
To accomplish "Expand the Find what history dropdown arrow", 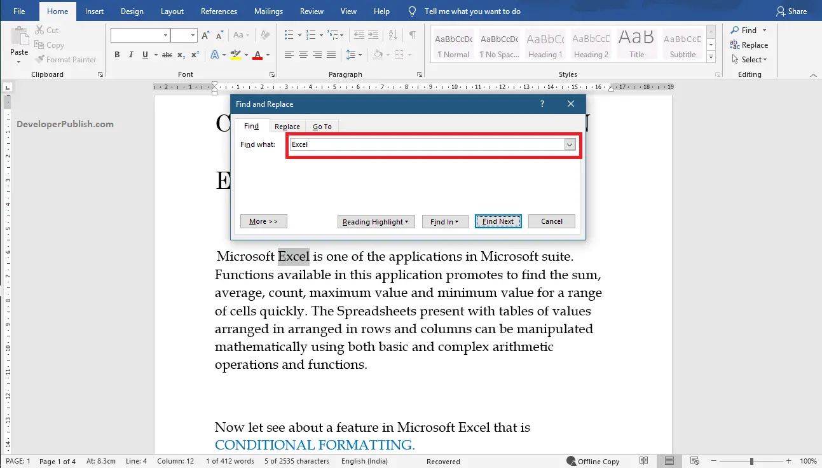I will pyautogui.click(x=570, y=144).
